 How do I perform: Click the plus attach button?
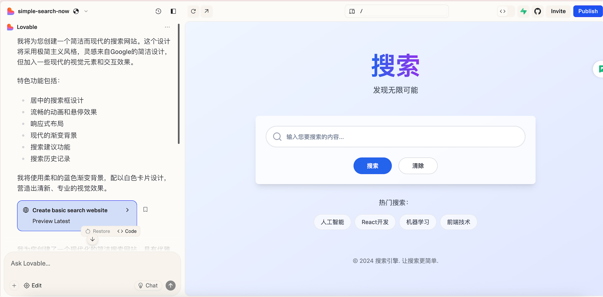click(14, 285)
